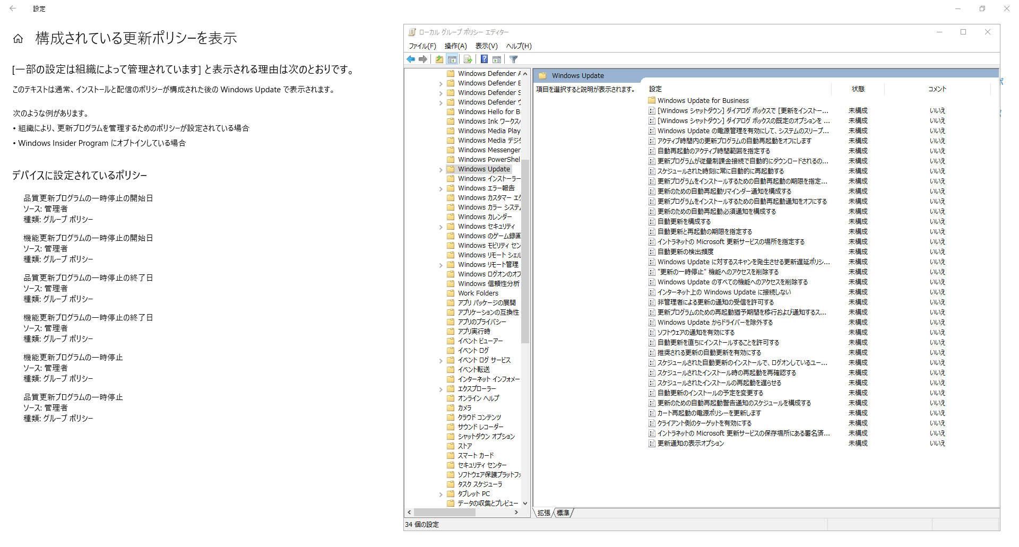Click the forward arrow in policy editor toolbar
Viewport: 1019px width, 547px height.
(x=423, y=59)
